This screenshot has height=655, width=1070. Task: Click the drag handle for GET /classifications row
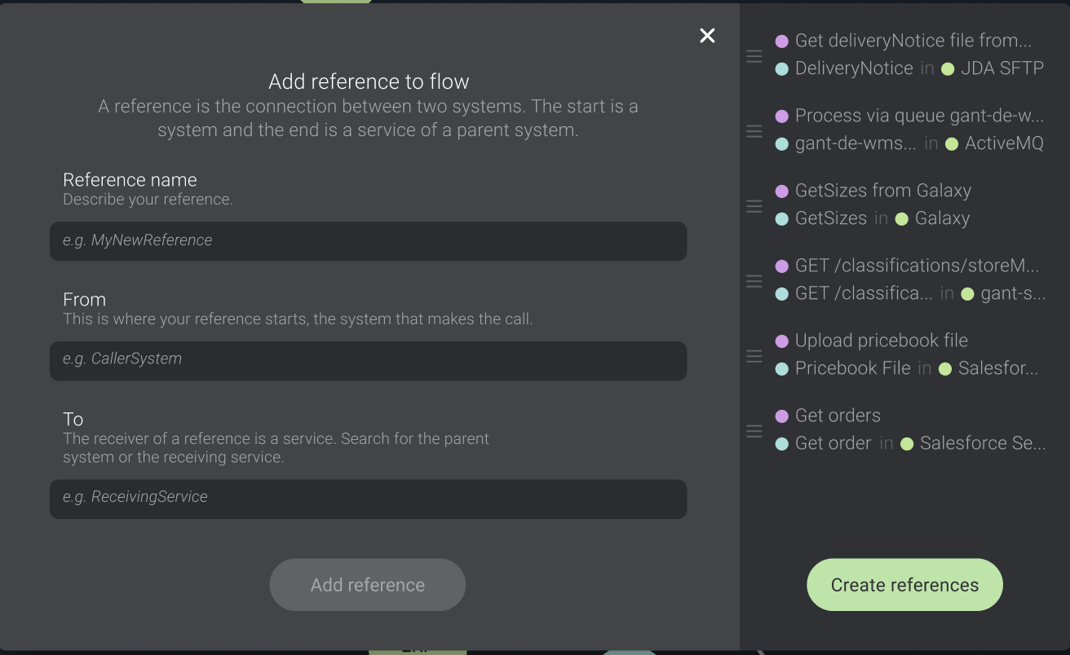coord(754,280)
